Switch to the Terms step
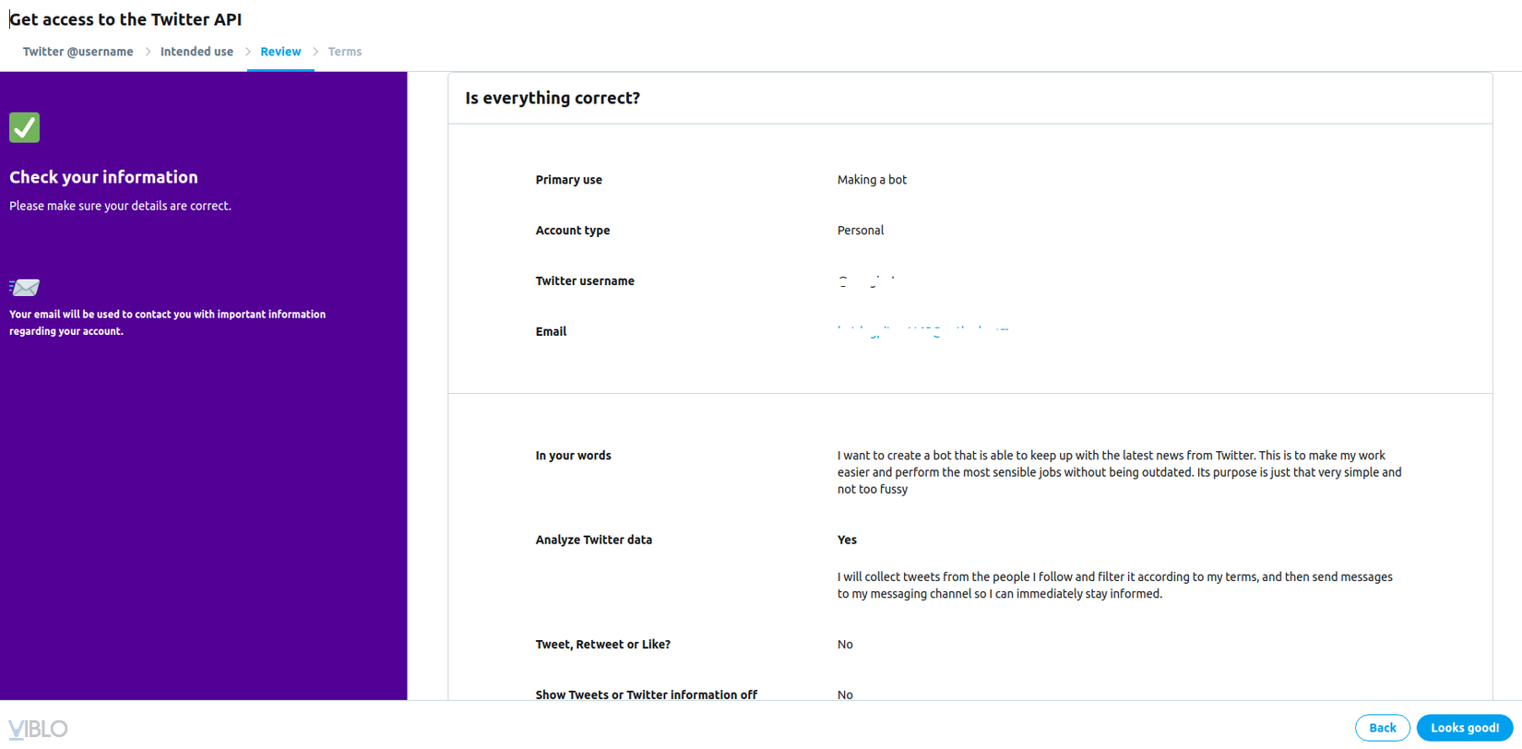1522x749 pixels. click(x=345, y=52)
